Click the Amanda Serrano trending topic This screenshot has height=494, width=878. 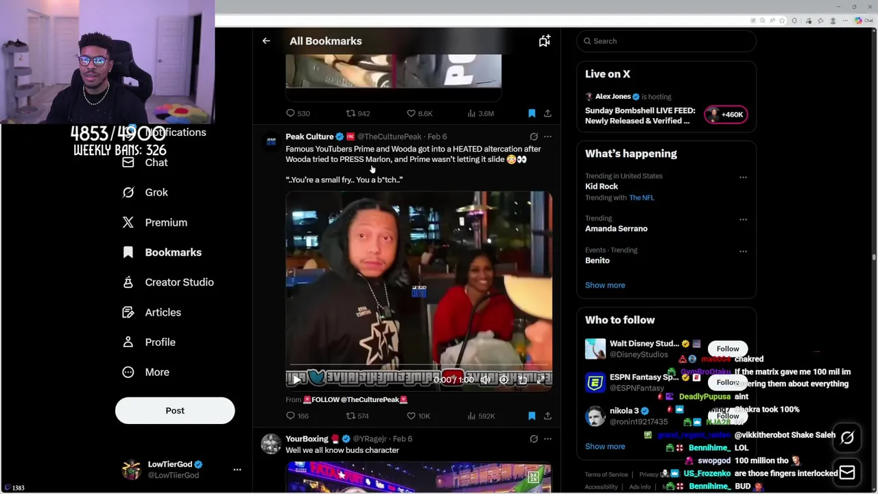pos(616,228)
